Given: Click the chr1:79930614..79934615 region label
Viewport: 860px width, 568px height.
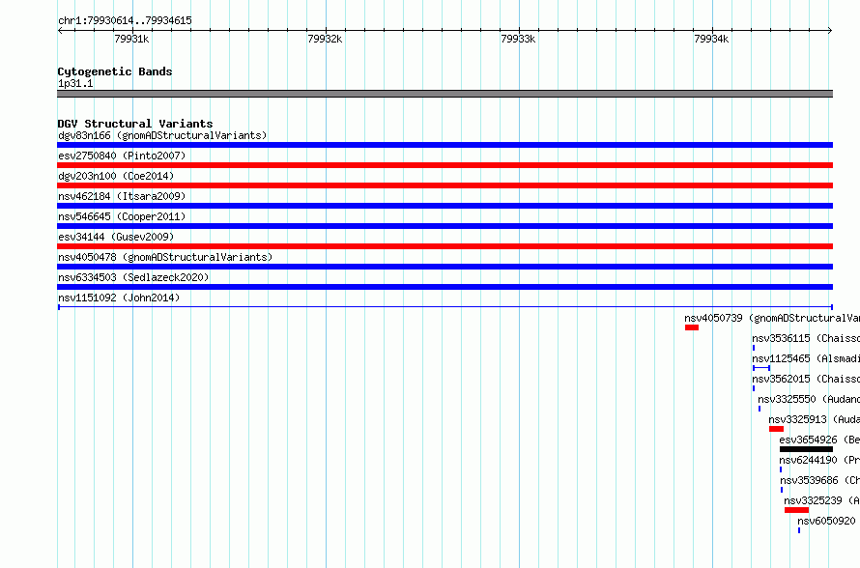Looking at the screenshot, I should 125,20.
